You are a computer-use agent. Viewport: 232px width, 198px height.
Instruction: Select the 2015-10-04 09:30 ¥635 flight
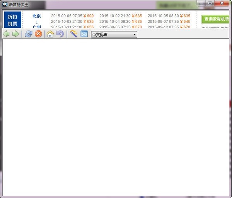coord(121,22)
